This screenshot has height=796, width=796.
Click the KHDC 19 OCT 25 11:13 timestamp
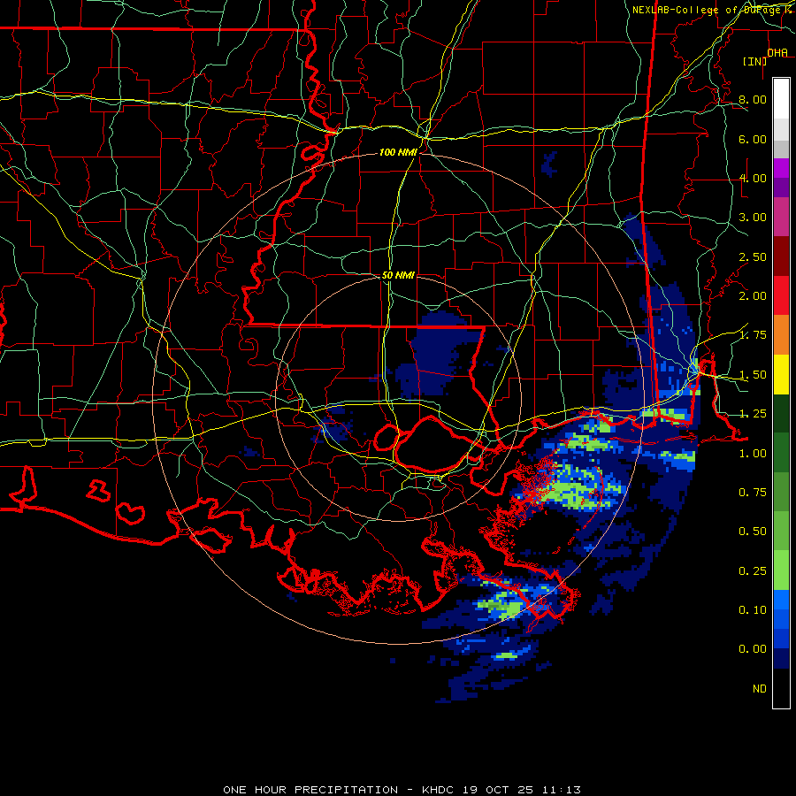[x=501, y=790]
